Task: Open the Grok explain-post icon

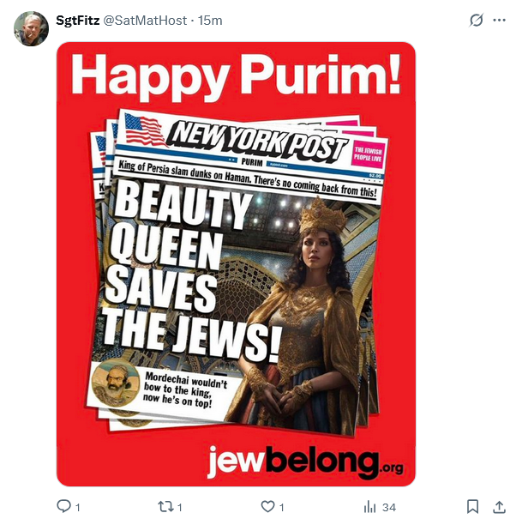Action: pyautogui.click(x=477, y=20)
